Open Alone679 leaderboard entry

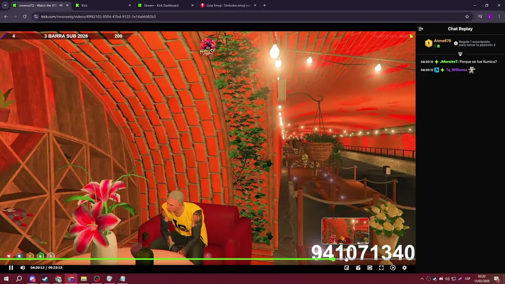coord(438,43)
